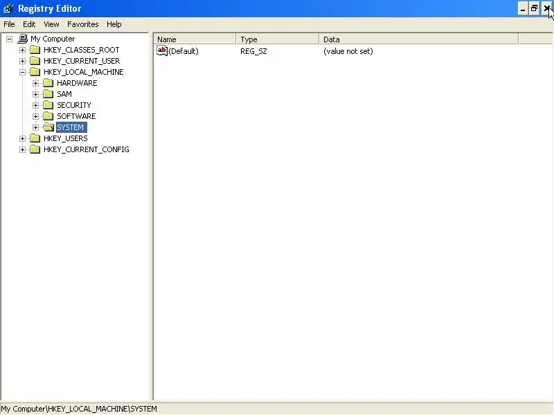Expand the HKEY_CURRENT_CONFIG key
This screenshot has height=415, width=554.
(x=23, y=149)
